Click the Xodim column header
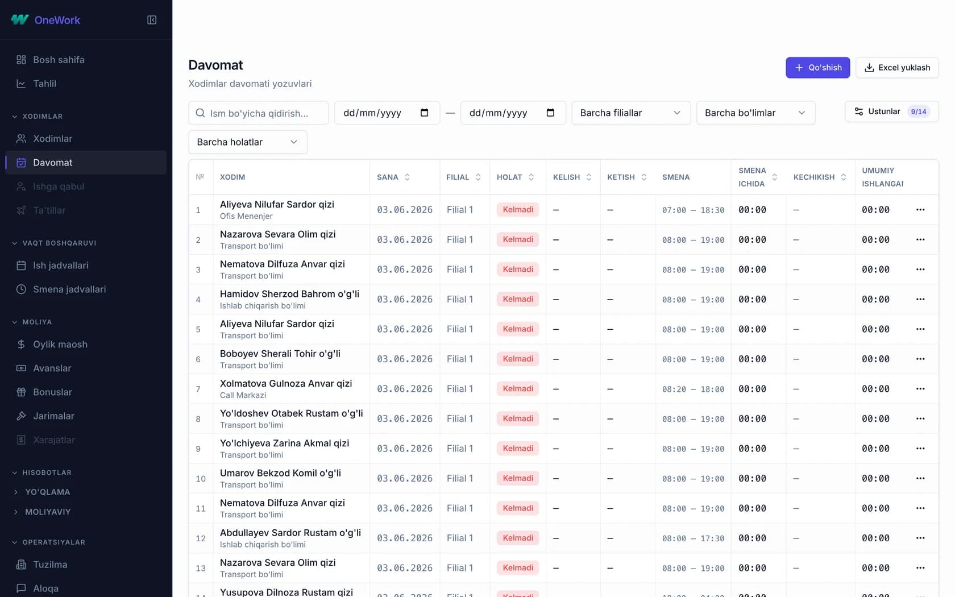 click(232, 177)
